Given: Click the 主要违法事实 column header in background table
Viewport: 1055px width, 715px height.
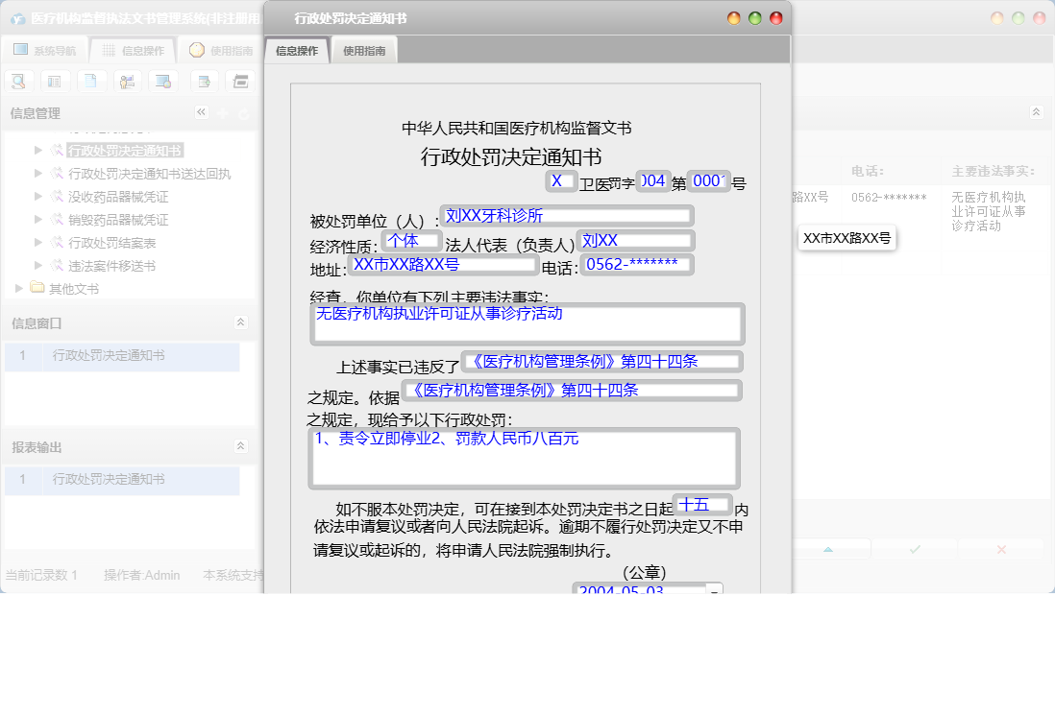Looking at the screenshot, I should click(x=994, y=172).
